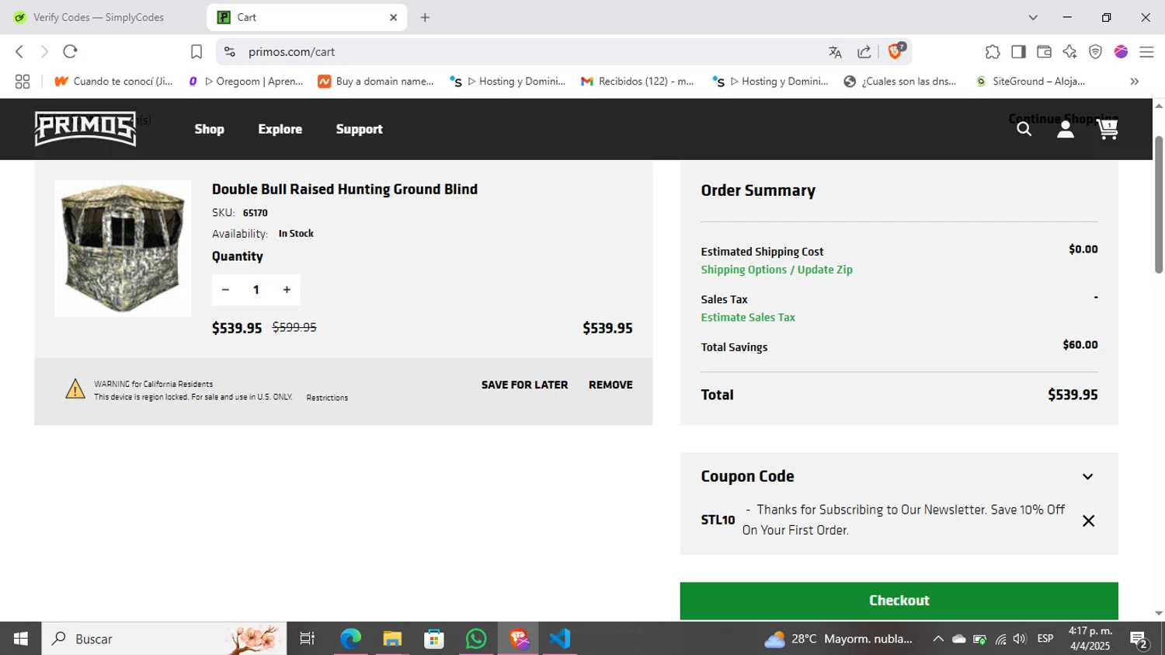This screenshot has width=1165, height=655.
Task: Click the ground blind product thumbnail
Action: (x=123, y=249)
